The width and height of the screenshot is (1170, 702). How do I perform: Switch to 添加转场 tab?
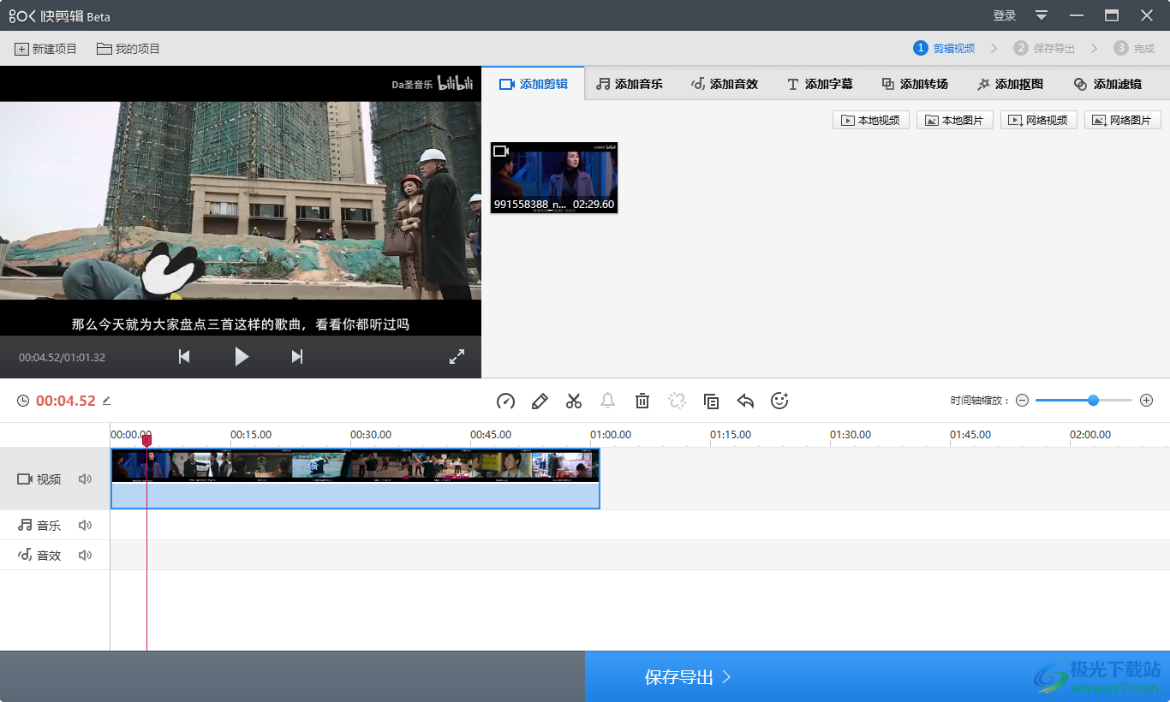click(x=915, y=84)
